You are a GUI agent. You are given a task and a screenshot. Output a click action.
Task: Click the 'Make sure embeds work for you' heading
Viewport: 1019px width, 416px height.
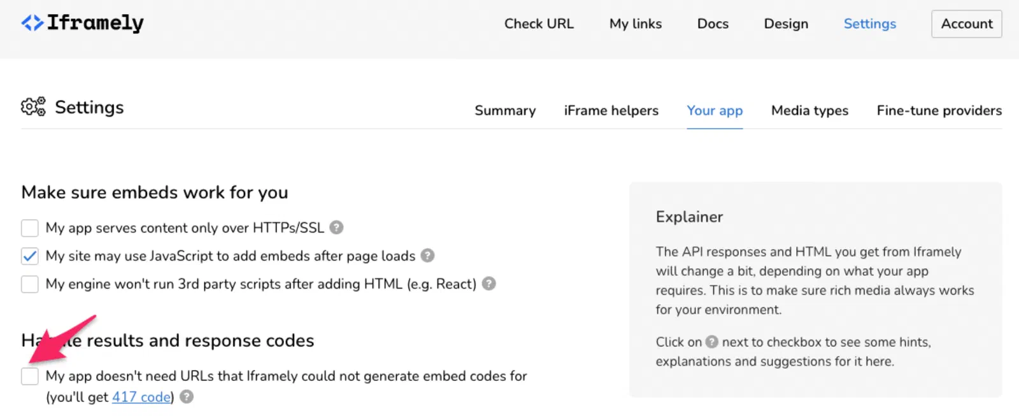click(x=155, y=192)
